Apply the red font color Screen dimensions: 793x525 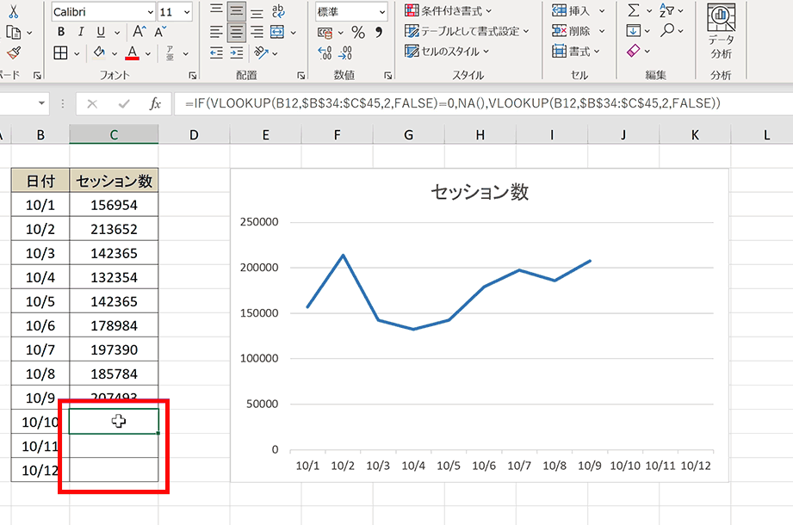pos(133,52)
